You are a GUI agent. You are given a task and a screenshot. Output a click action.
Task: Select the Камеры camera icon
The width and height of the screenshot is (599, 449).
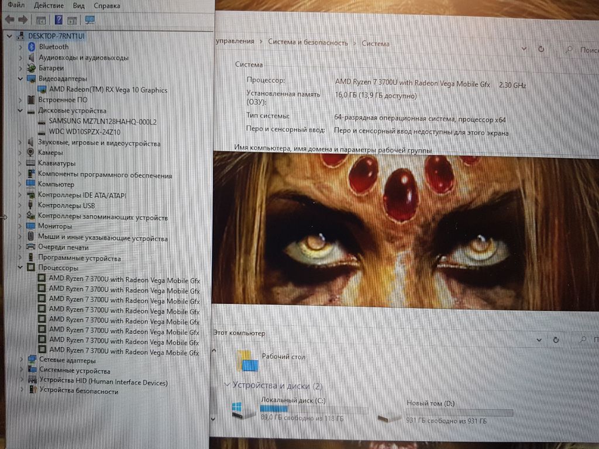tap(30, 152)
